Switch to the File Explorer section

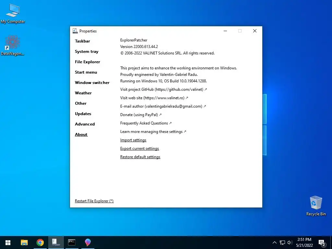tap(88, 62)
